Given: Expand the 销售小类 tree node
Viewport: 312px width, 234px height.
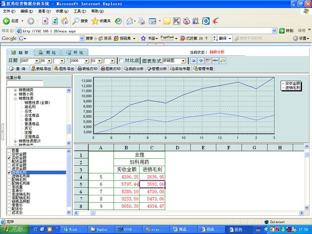Looking at the screenshot, I should (x=15, y=94).
